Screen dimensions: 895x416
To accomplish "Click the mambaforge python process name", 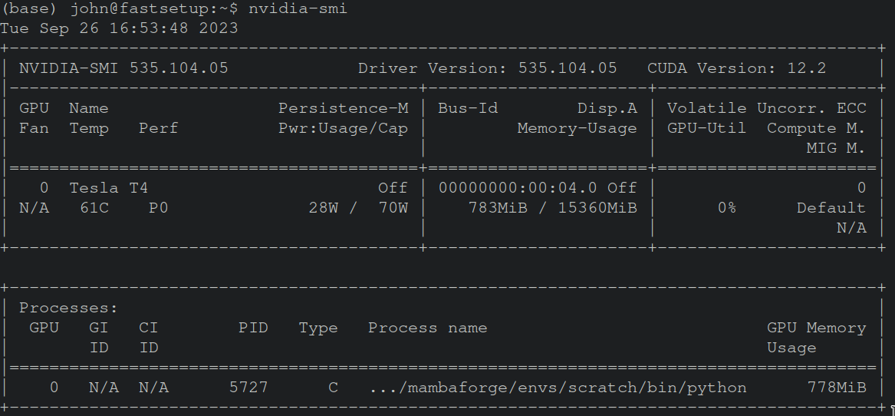I will [x=558, y=388].
